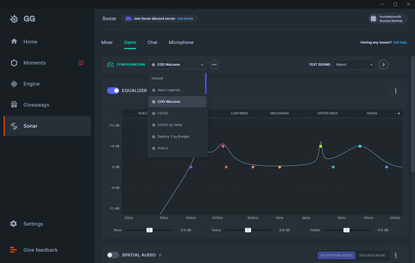The image size is (415, 263).
Task: Click the Treble slider handle
Action: tap(346, 230)
